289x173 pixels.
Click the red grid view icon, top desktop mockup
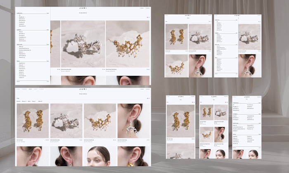coord(147,17)
